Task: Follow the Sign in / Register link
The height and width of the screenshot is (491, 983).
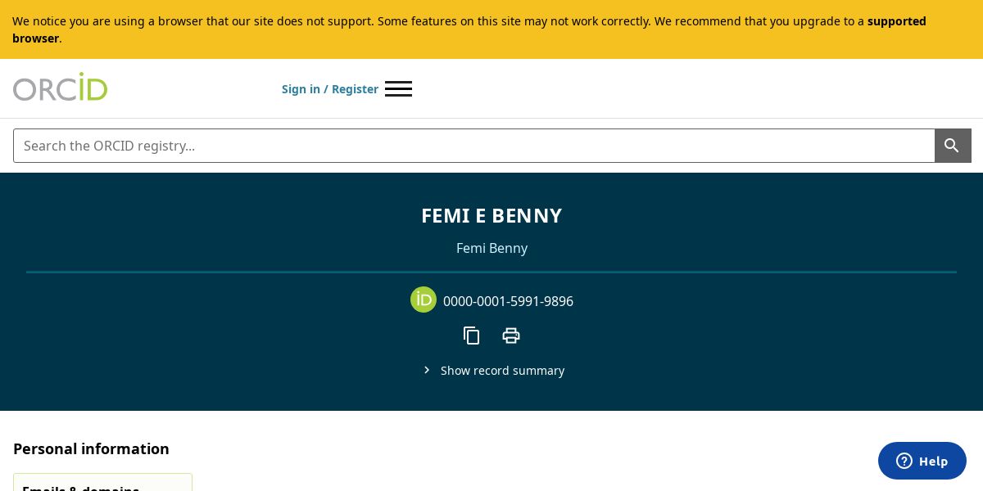Action: click(330, 89)
